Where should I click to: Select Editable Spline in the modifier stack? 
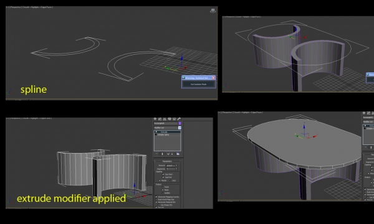(x=168, y=135)
